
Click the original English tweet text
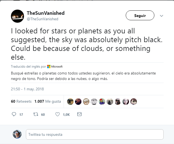click(x=87, y=44)
